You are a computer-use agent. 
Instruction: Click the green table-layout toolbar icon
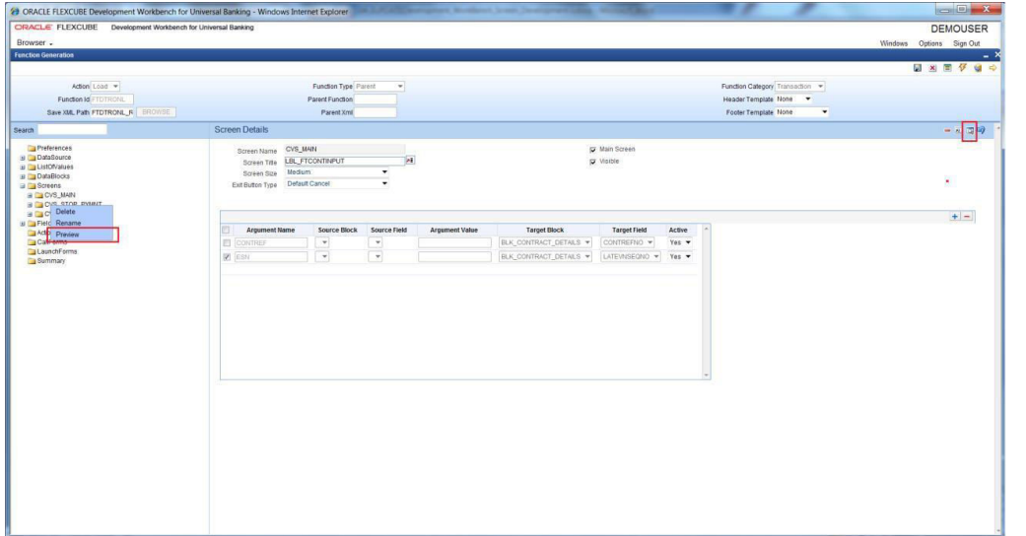(947, 68)
